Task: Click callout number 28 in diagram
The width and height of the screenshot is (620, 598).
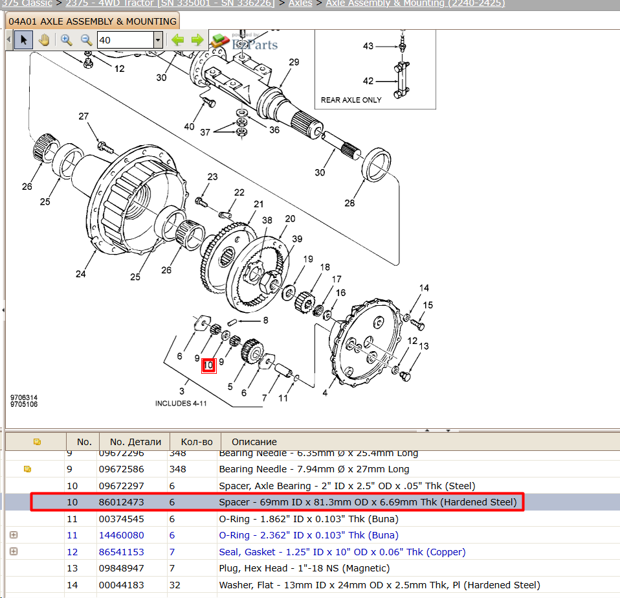Action: click(x=349, y=203)
